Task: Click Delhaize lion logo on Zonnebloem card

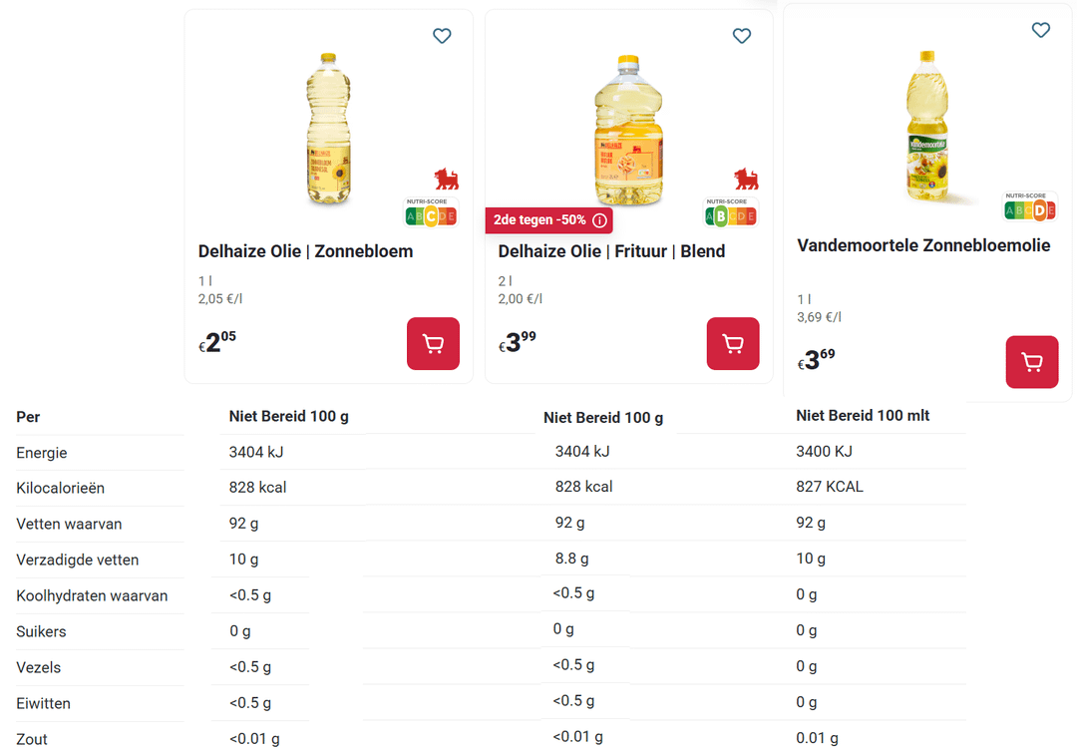Action: 446,180
